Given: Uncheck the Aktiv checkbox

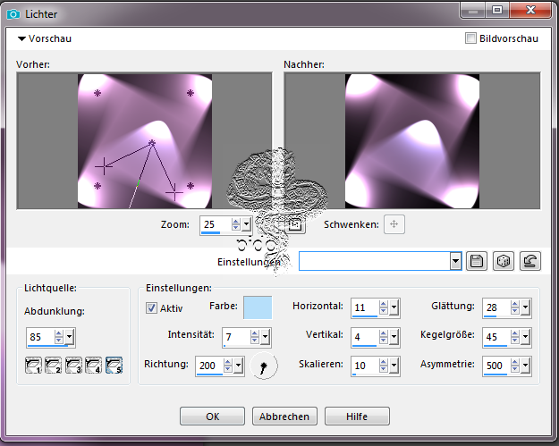Looking at the screenshot, I should [151, 307].
